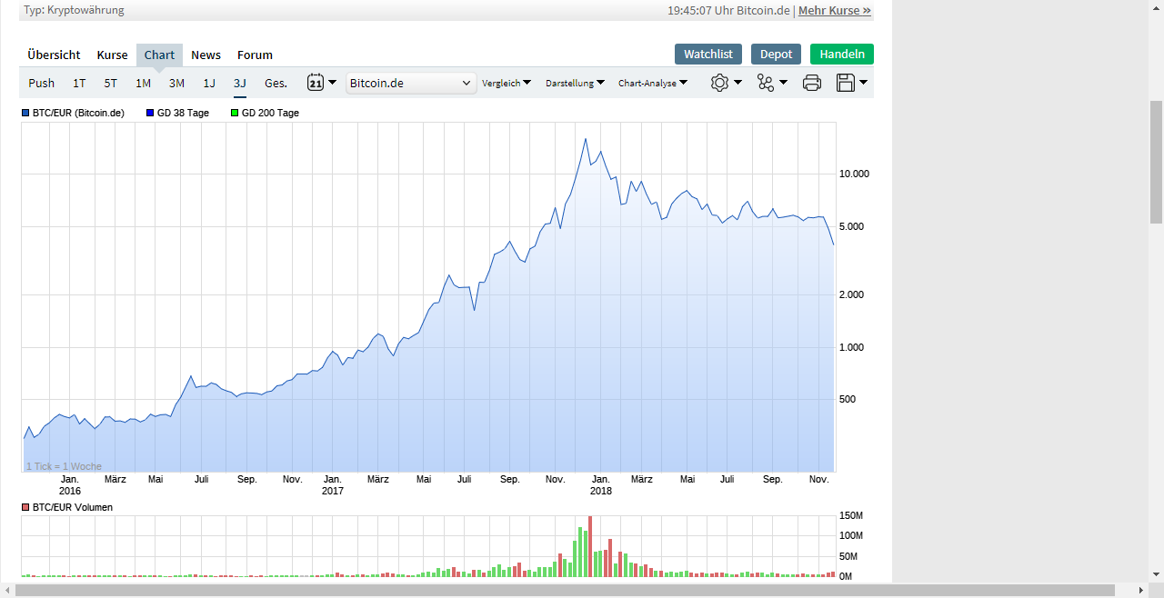Click the 'GD 200 Tage' legend text
Screen dimensions: 1164x598
[270, 113]
